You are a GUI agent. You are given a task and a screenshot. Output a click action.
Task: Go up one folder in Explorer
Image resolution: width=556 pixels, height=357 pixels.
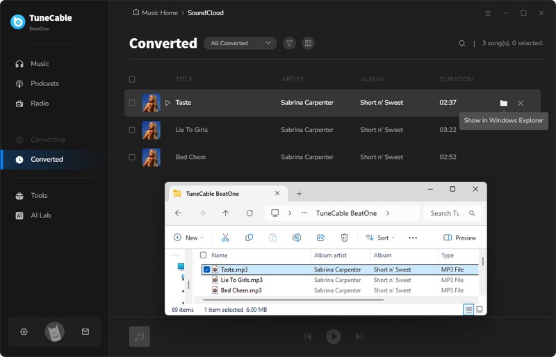point(225,213)
